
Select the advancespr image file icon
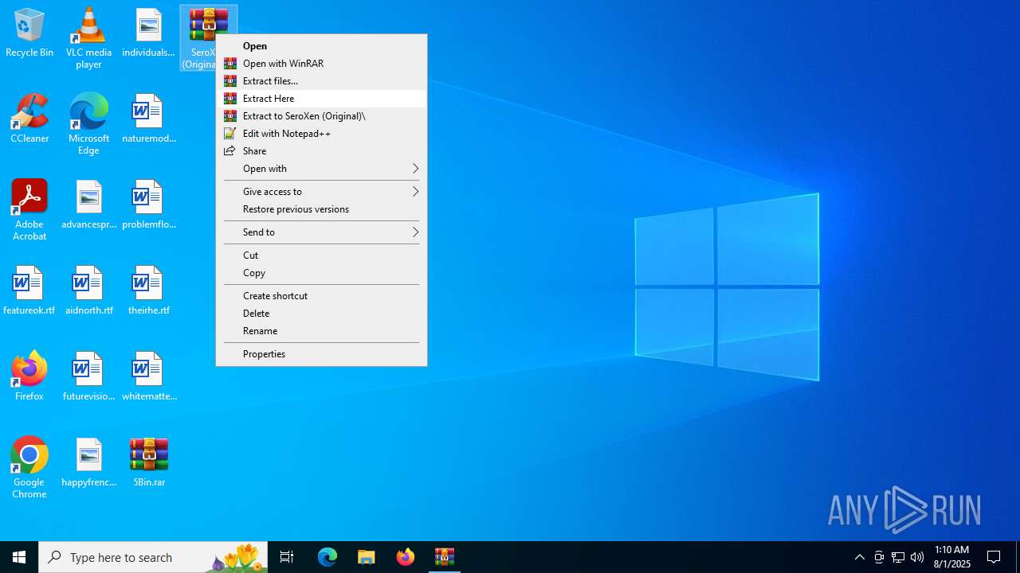[88, 205]
